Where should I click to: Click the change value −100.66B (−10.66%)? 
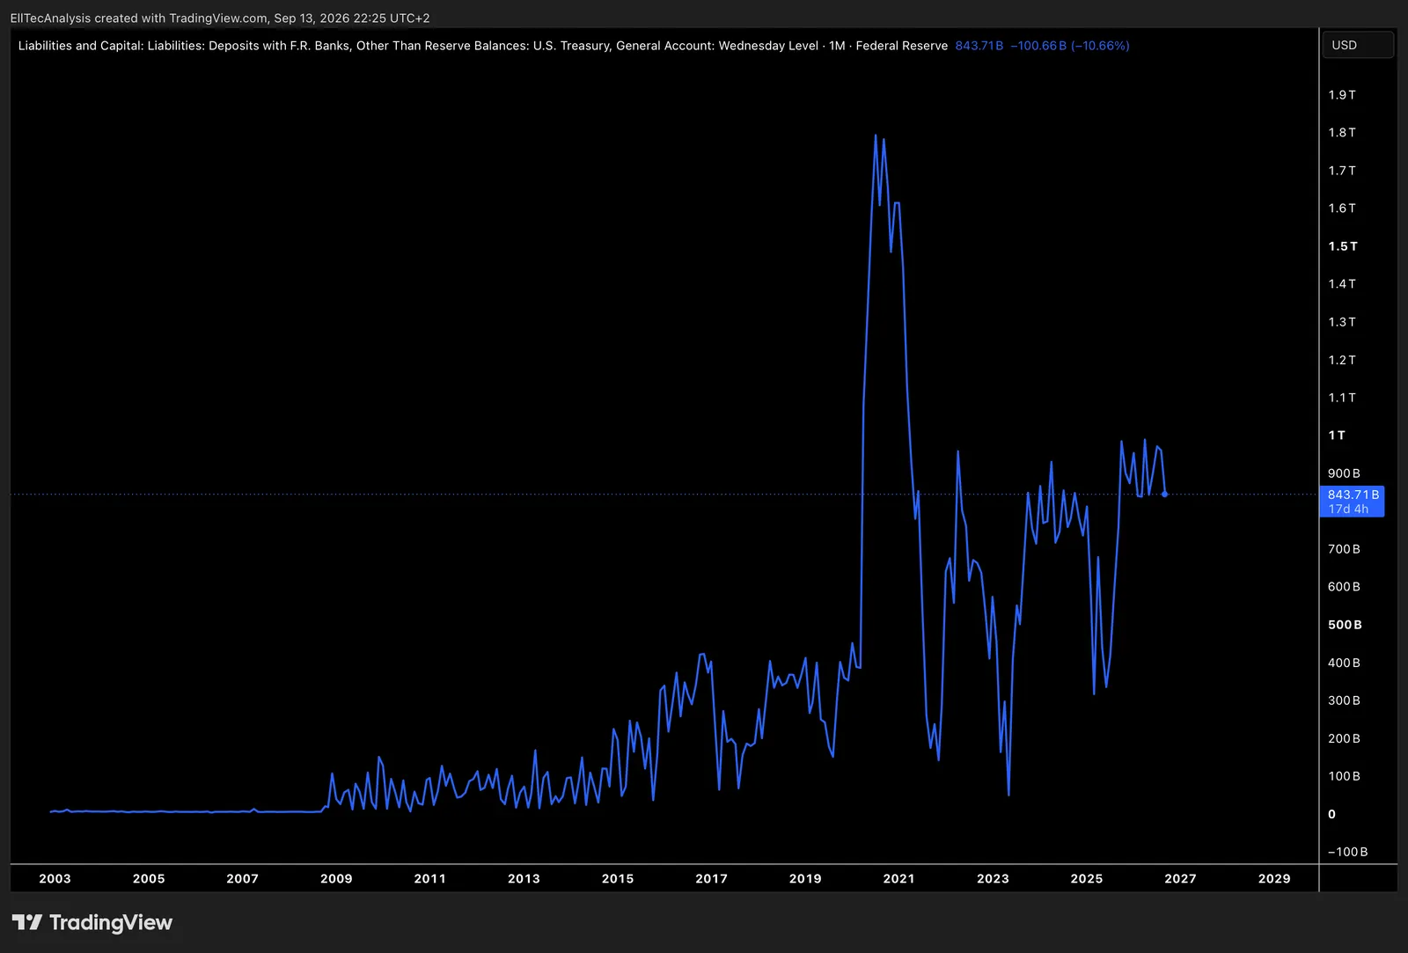coord(1069,46)
